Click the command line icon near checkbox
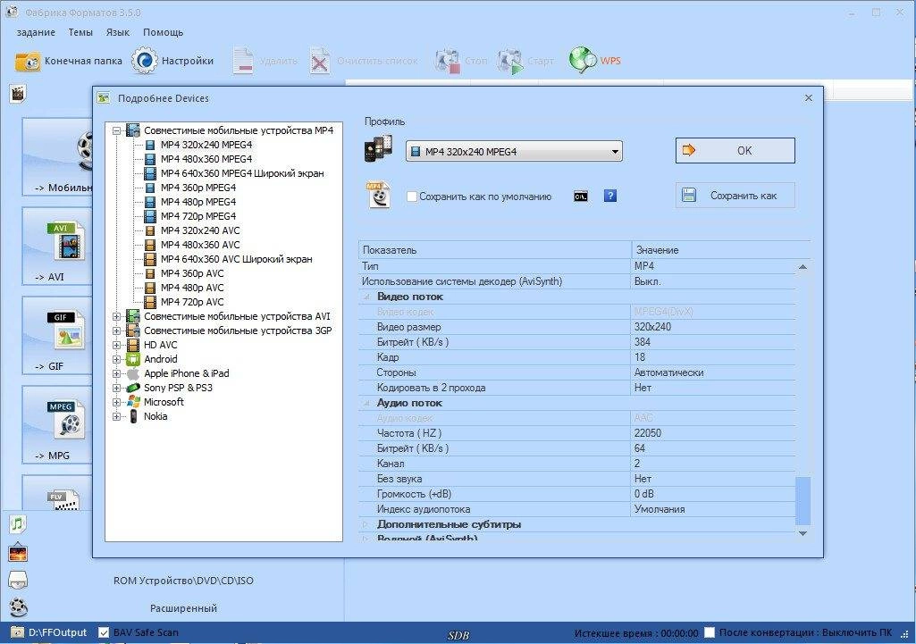The image size is (916, 644). coord(581,197)
